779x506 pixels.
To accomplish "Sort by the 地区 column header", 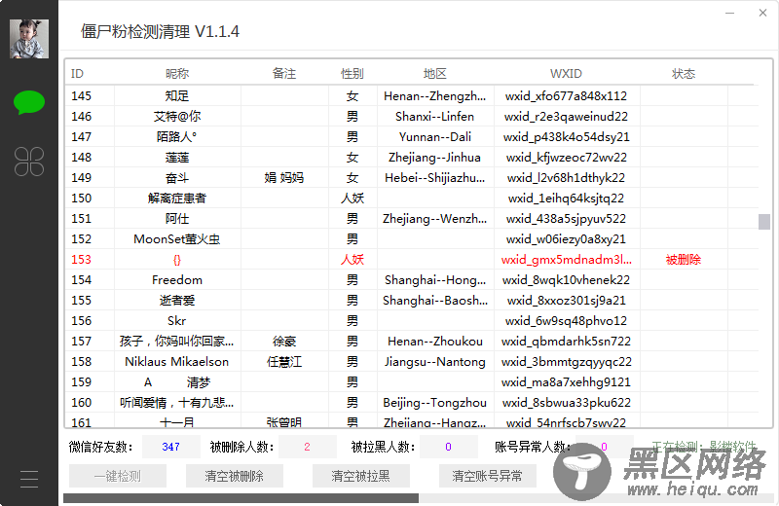I will [435, 74].
